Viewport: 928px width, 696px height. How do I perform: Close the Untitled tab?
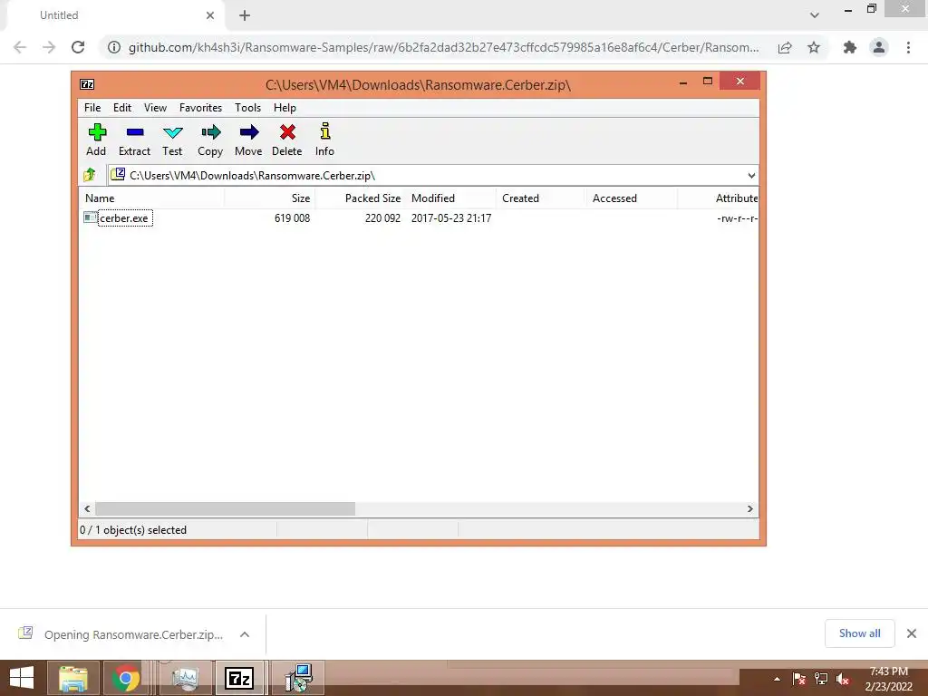tap(210, 15)
